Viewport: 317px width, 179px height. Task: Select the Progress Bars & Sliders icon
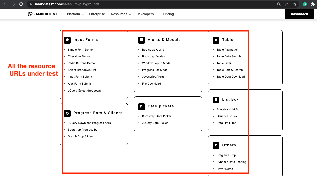point(67,113)
